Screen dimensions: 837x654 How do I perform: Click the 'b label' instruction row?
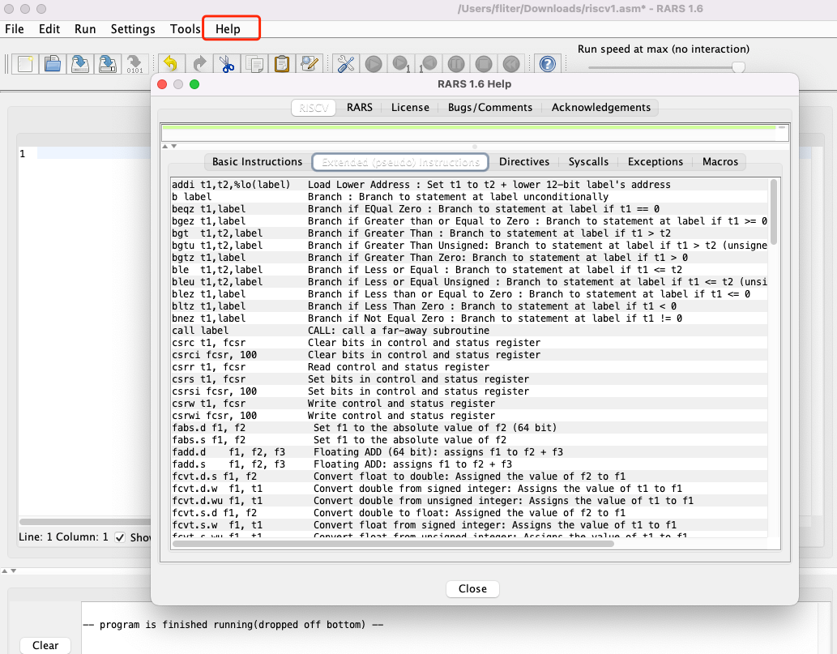point(469,196)
